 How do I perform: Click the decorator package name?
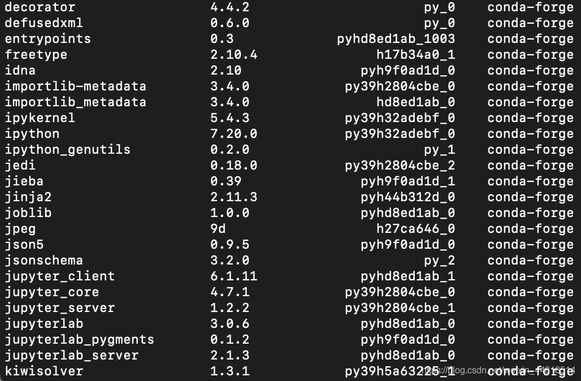point(40,7)
